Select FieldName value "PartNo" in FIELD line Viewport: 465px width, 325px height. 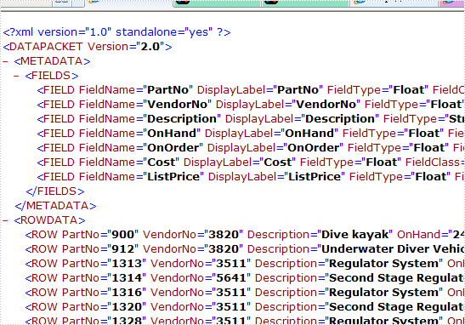(167, 90)
